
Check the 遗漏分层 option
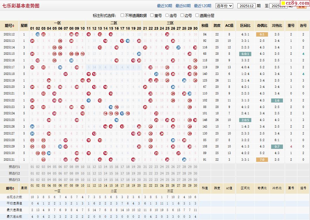[x=197, y=15]
